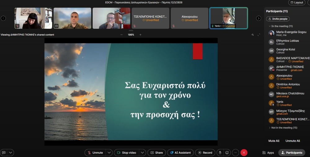Start recording the meeting

tap(205, 153)
